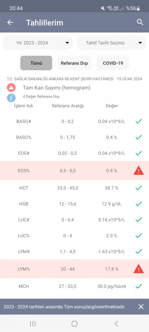
Task: Open the Android recent apps button
Action: [x=33, y=323]
